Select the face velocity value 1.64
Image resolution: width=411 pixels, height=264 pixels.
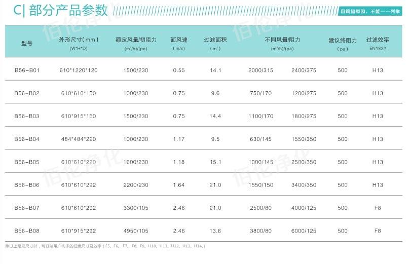coord(179,185)
